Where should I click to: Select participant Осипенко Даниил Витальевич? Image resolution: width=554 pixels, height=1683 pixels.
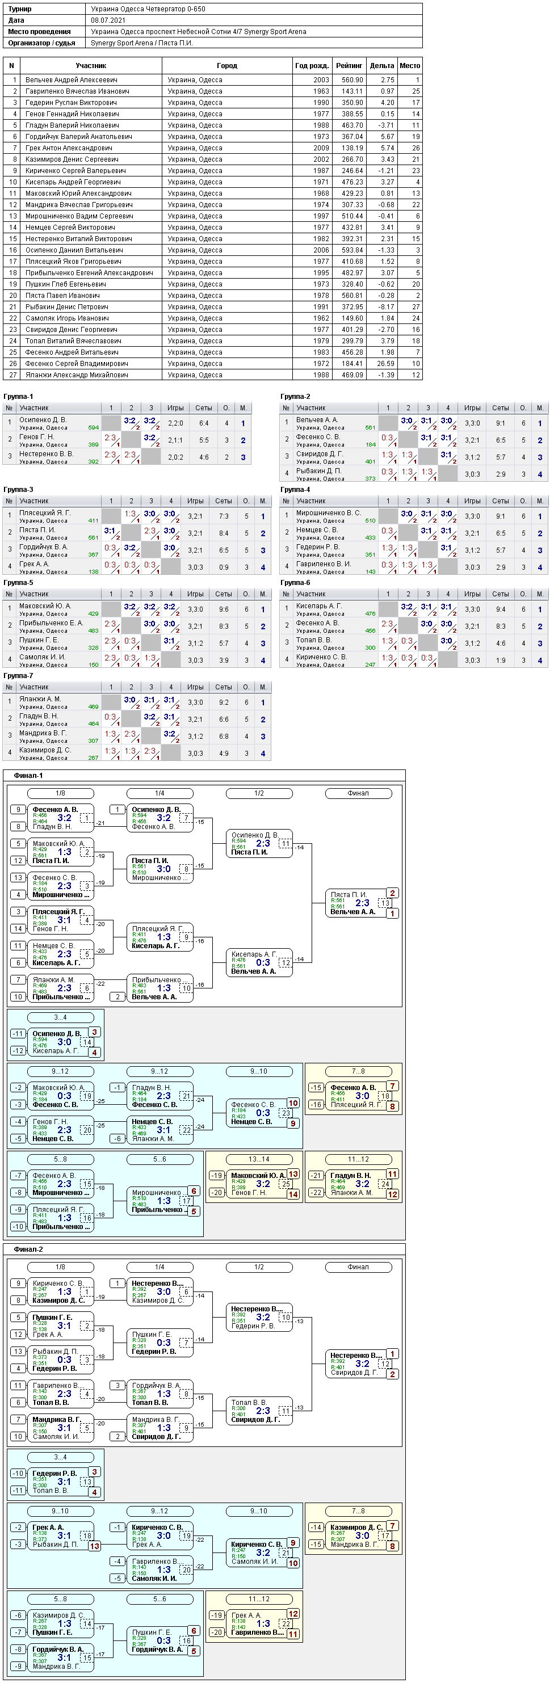[74, 250]
